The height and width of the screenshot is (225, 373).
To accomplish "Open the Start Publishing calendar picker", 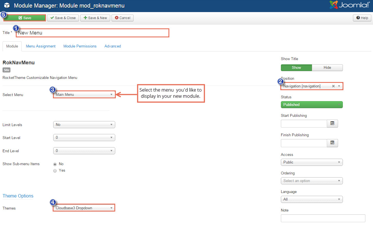I will click(332, 124).
